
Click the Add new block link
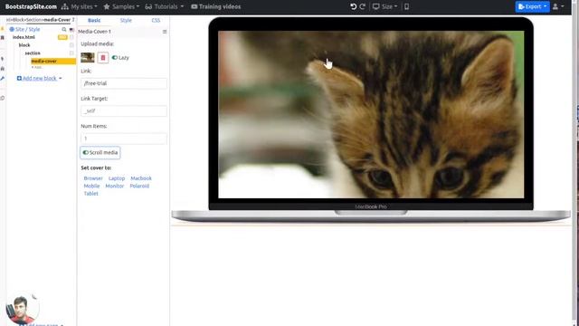[x=40, y=79]
